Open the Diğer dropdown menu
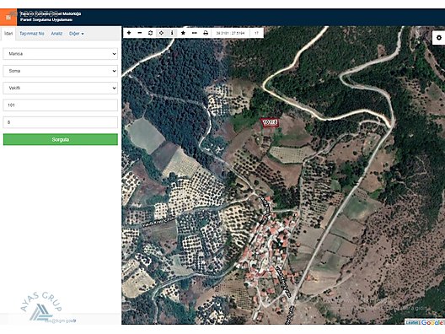445x334 pixels. (x=77, y=34)
